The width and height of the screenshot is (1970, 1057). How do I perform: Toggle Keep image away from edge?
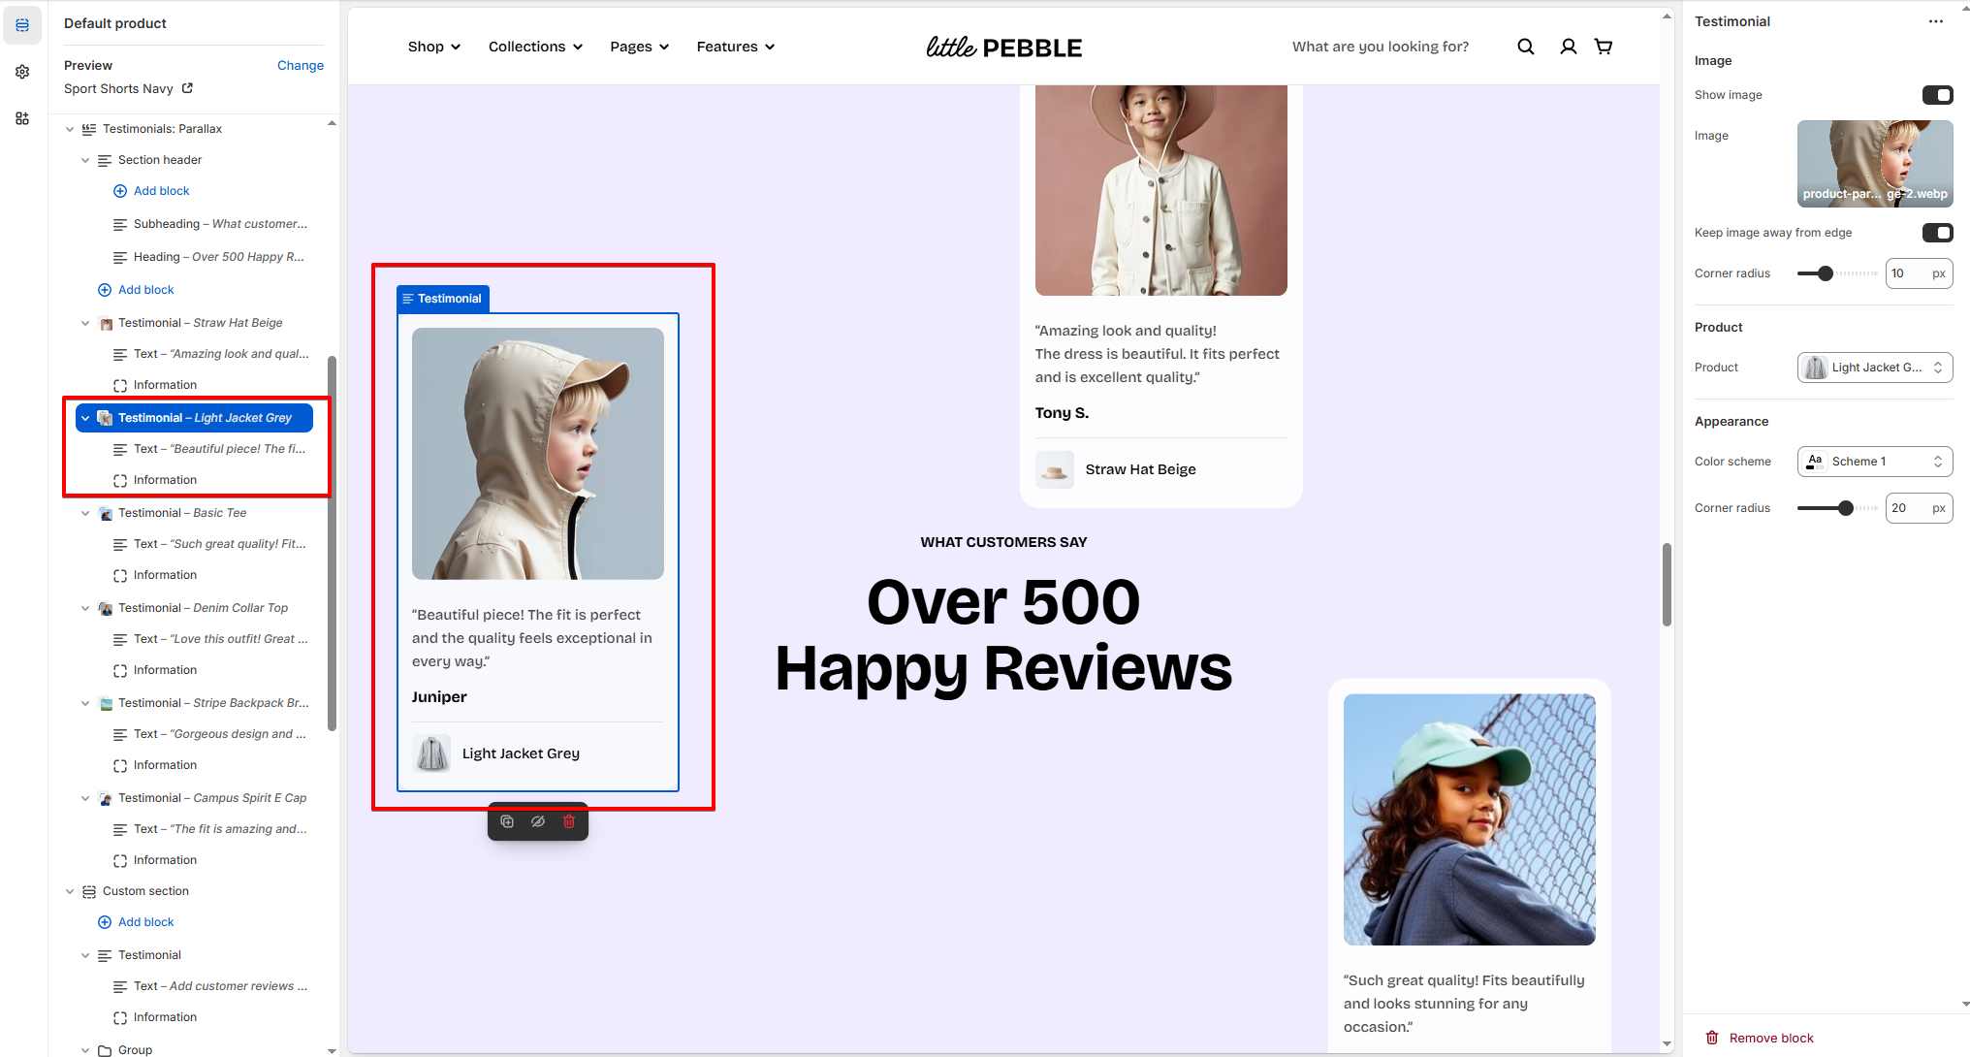point(1937,233)
